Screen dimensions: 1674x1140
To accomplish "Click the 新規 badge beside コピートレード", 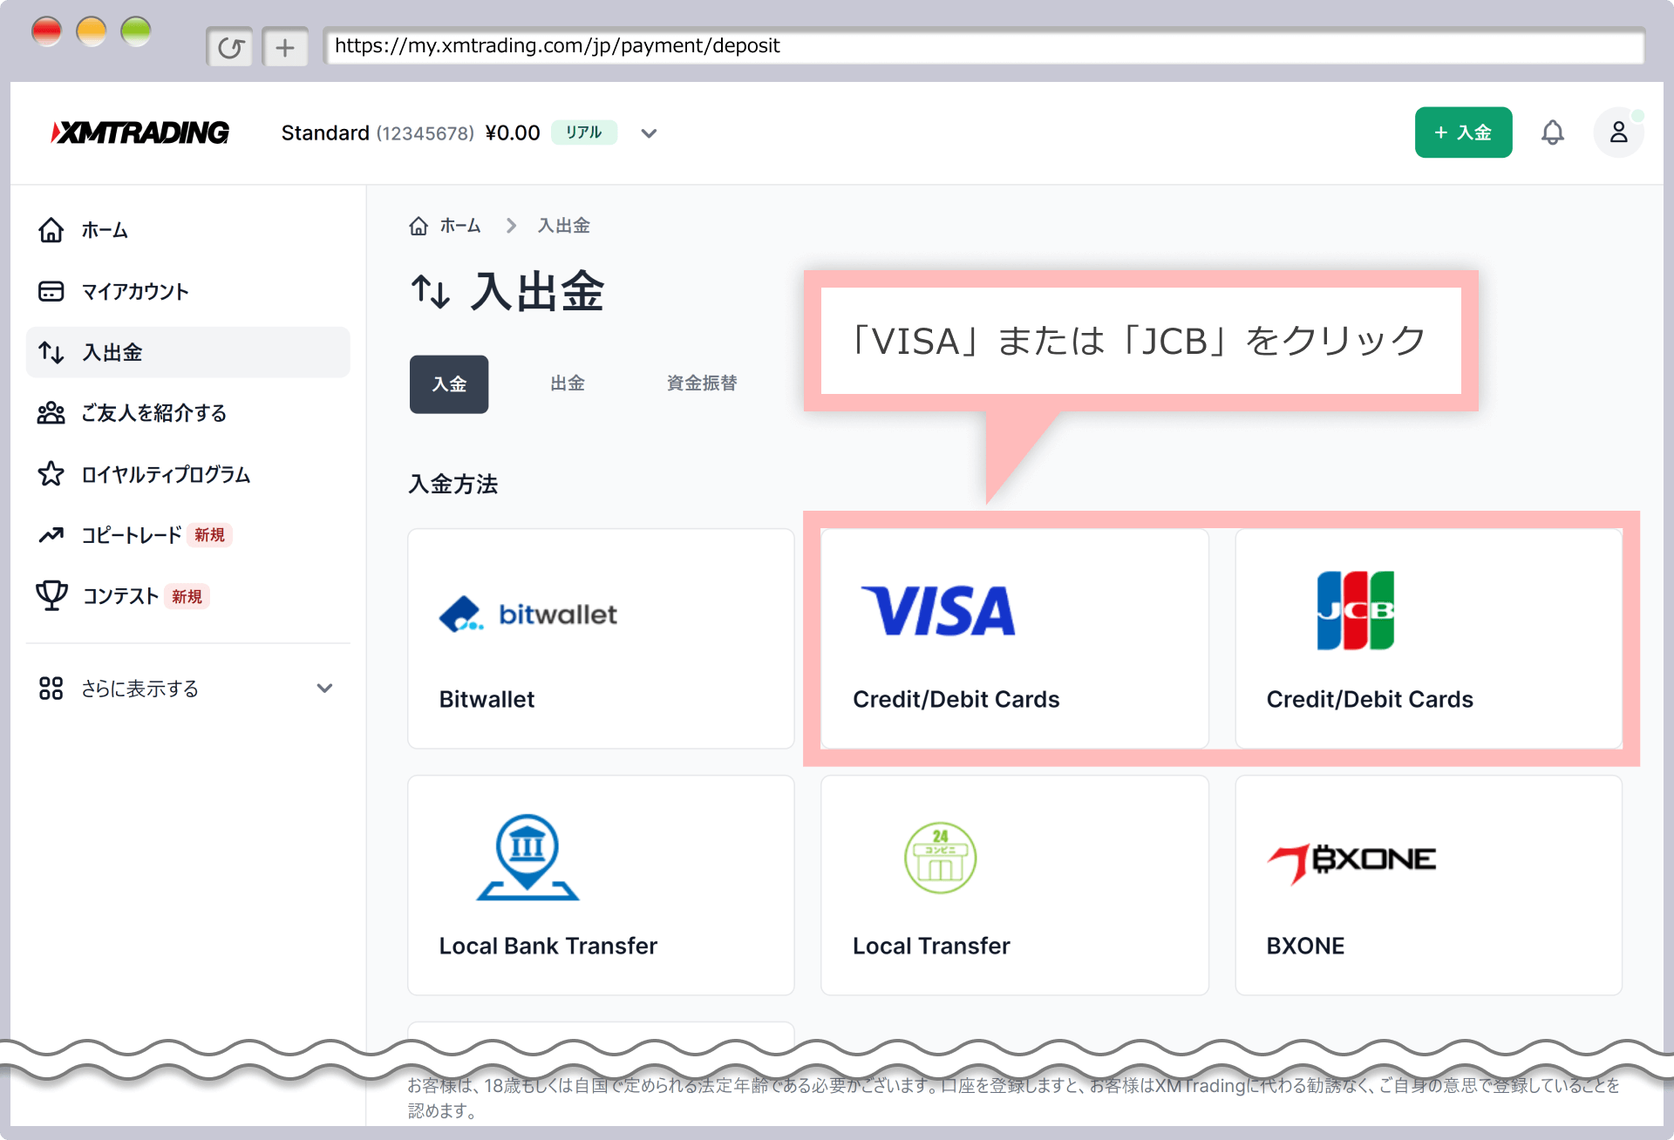I will (x=209, y=535).
